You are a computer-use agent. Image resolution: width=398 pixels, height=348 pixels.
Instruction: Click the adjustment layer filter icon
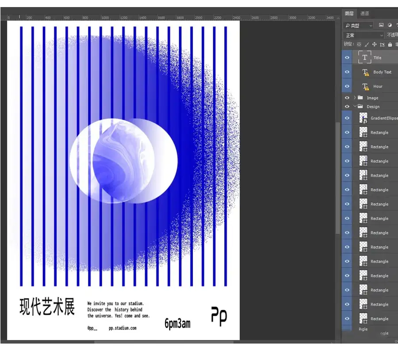coord(390,26)
